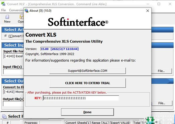Close the About dialog with X

coord(147,11)
